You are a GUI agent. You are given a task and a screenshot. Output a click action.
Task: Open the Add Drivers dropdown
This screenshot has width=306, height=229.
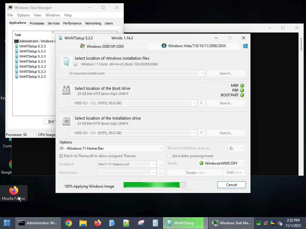click(x=154, y=173)
